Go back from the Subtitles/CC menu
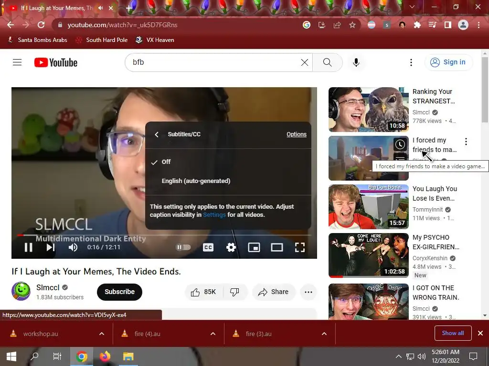Screen dimensions: 489x366 (157, 134)
